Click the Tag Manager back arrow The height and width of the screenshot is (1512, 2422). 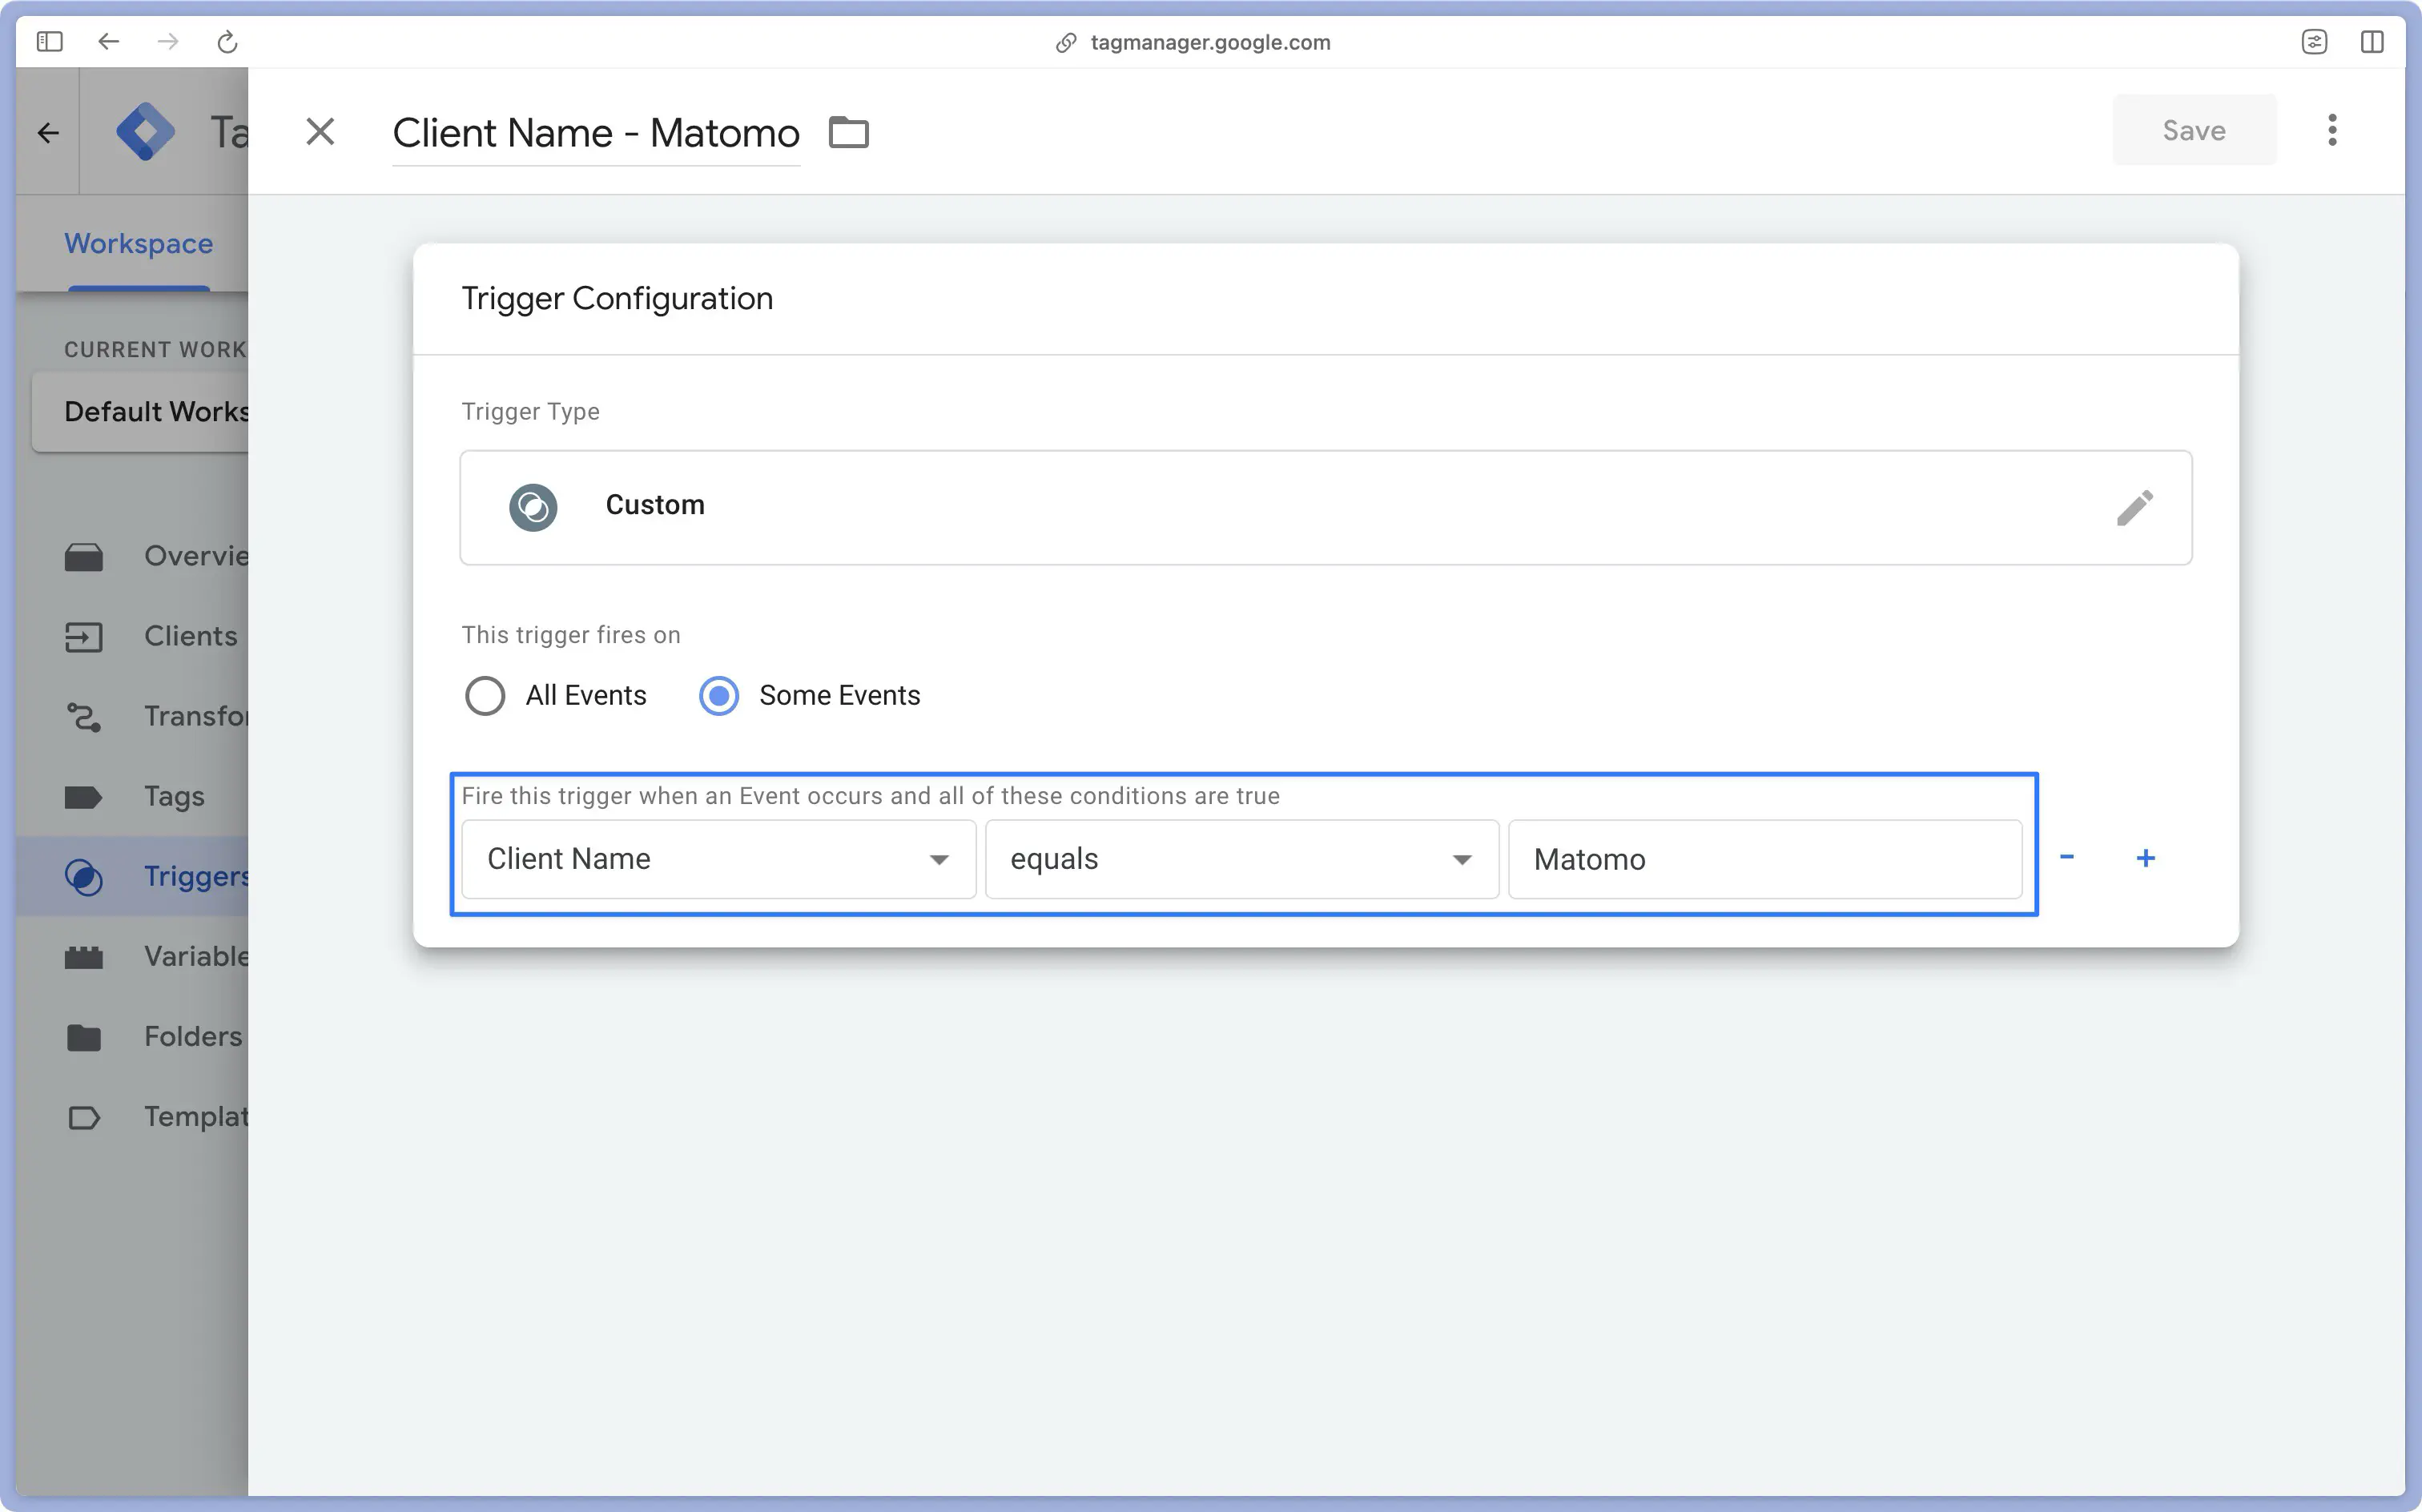(x=48, y=133)
